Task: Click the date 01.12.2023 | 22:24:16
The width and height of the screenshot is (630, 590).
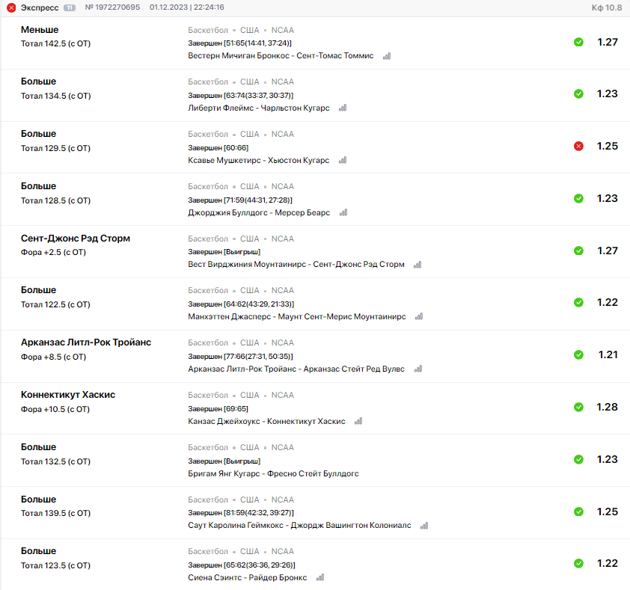Action: pyautogui.click(x=187, y=7)
